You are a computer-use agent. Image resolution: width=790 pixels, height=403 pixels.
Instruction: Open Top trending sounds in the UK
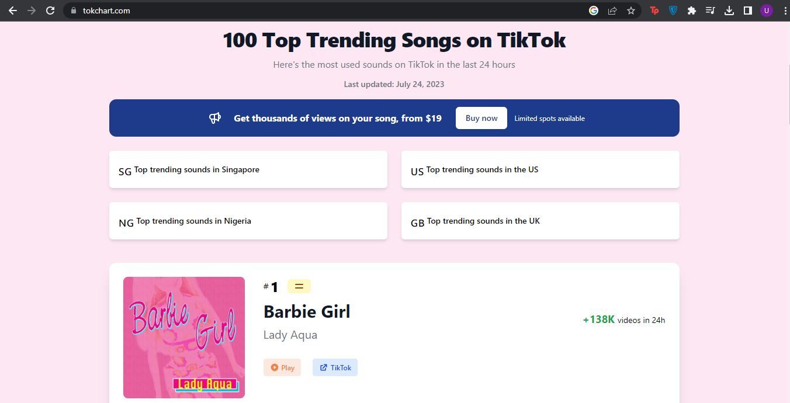click(540, 221)
